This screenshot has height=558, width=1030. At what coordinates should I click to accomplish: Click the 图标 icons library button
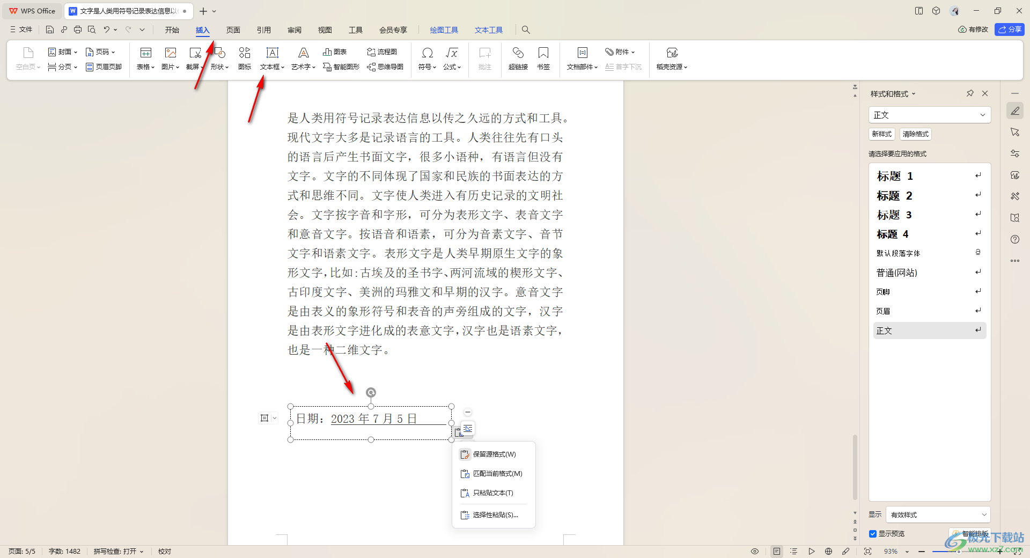click(245, 58)
